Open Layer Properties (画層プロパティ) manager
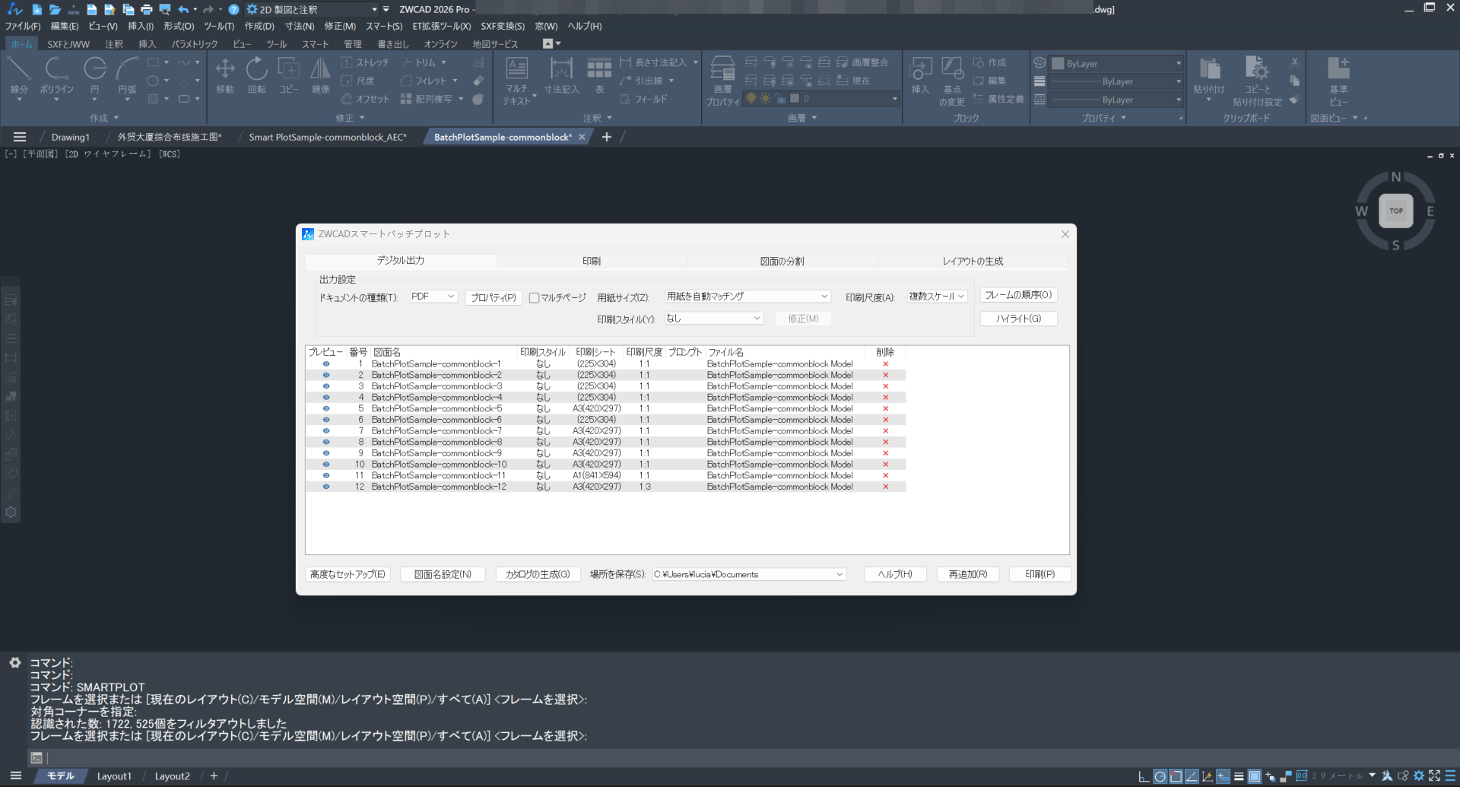1460x787 pixels. point(722,81)
